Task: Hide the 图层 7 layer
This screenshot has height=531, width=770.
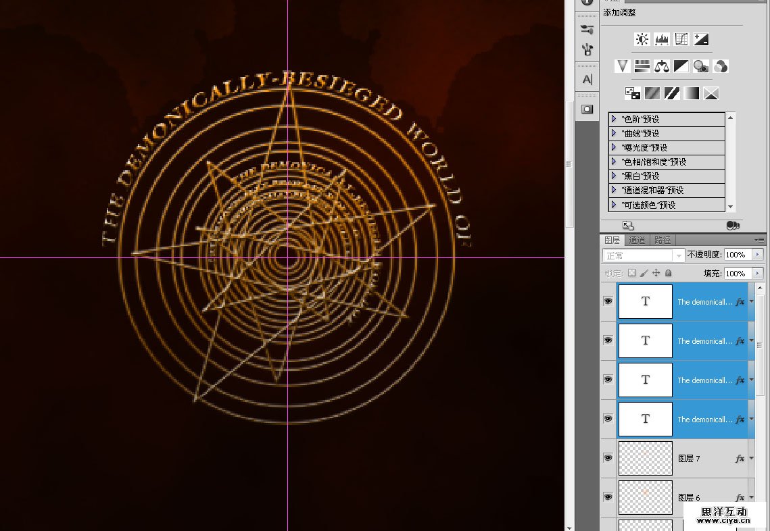Action: click(x=608, y=457)
